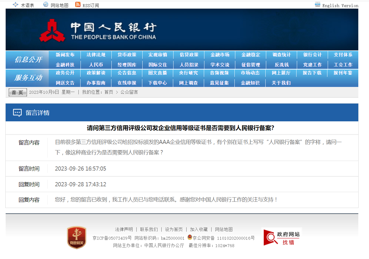The width and height of the screenshot is (369, 259).
Task: Open the 国际交往 menu item
Action: (158, 65)
